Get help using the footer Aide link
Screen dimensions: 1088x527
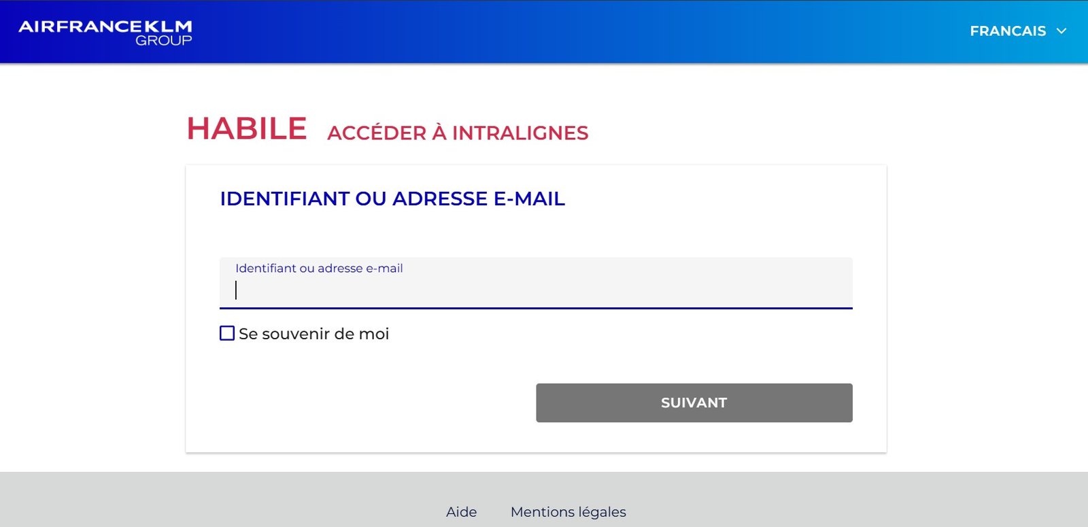tap(461, 511)
